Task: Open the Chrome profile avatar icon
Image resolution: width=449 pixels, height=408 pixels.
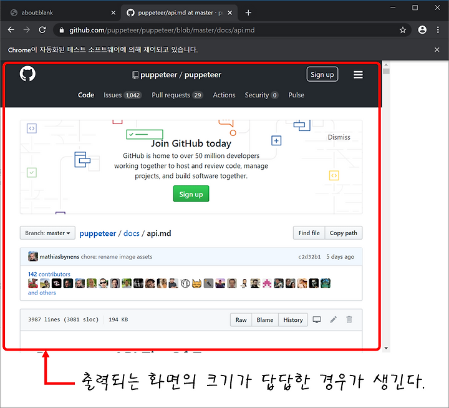Action: (x=422, y=30)
